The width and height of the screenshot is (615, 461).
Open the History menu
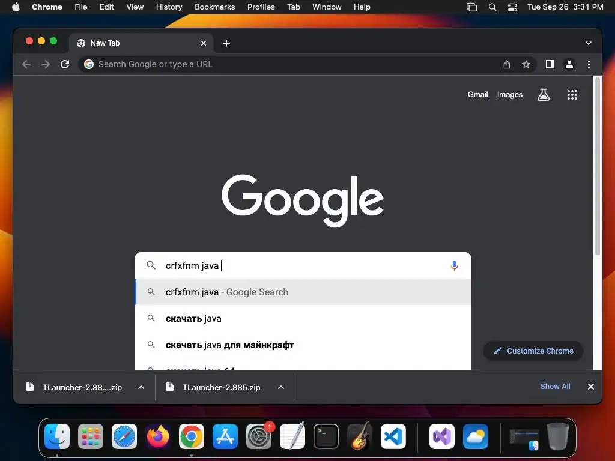pyautogui.click(x=169, y=7)
